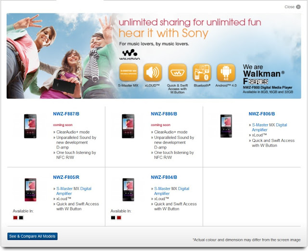Click 'hear it with Sony' banner headline
308x251 pixels.
point(164,33)
